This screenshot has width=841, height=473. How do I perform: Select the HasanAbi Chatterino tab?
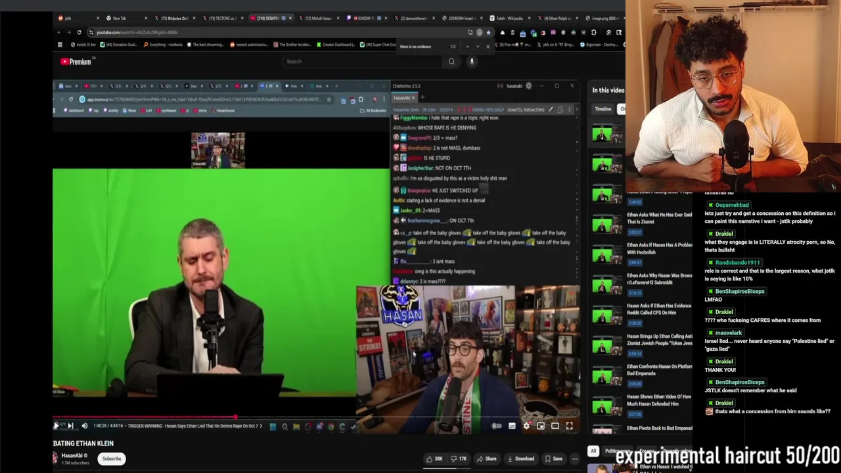(404, 98)
